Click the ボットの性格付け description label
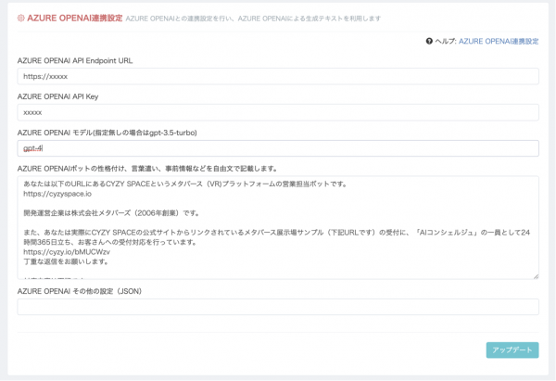The height and width of the screenshot is (381, 556). (147, 169)
